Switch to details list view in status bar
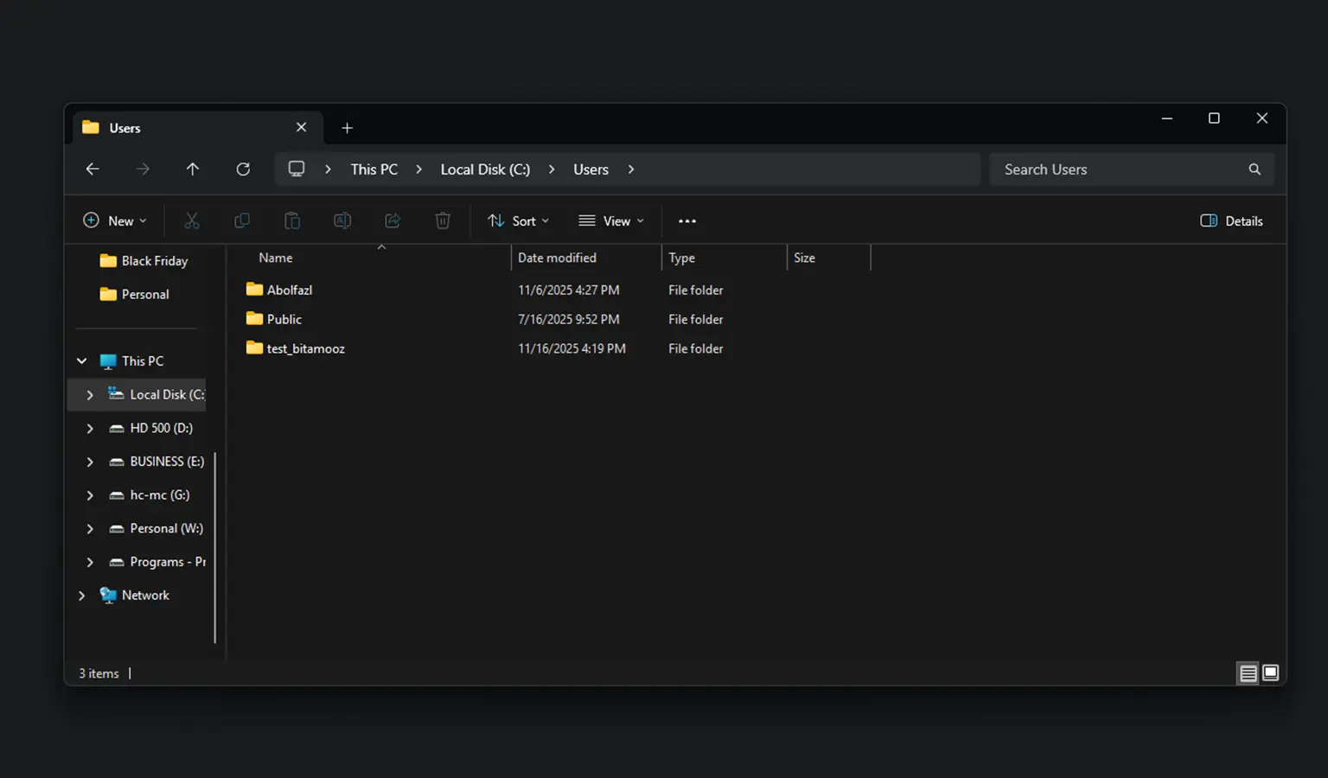Viewport: 1328px width, 778px height. [x=1248, y=673]
